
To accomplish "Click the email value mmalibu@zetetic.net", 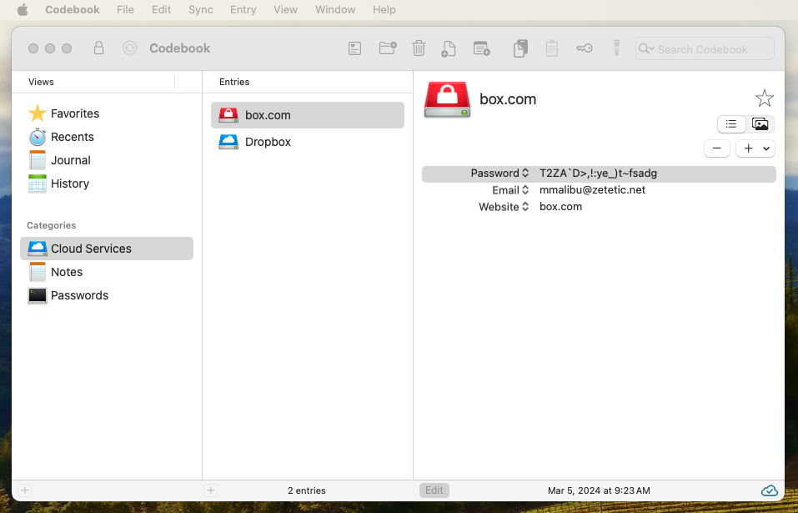I will 592,190.
